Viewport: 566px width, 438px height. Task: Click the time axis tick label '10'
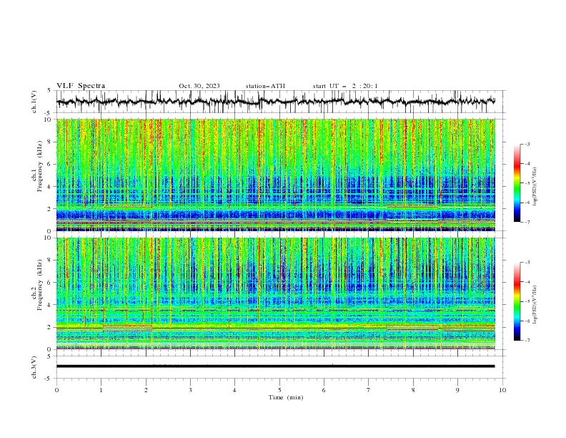[x=502, y=390]
